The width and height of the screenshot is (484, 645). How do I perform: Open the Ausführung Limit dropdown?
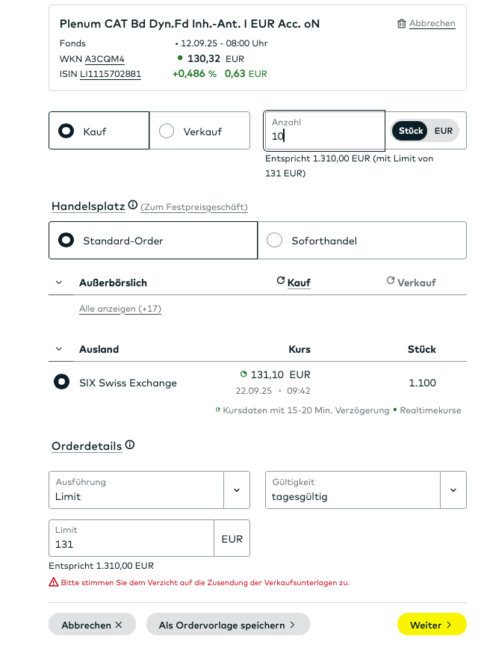point(237,490)
